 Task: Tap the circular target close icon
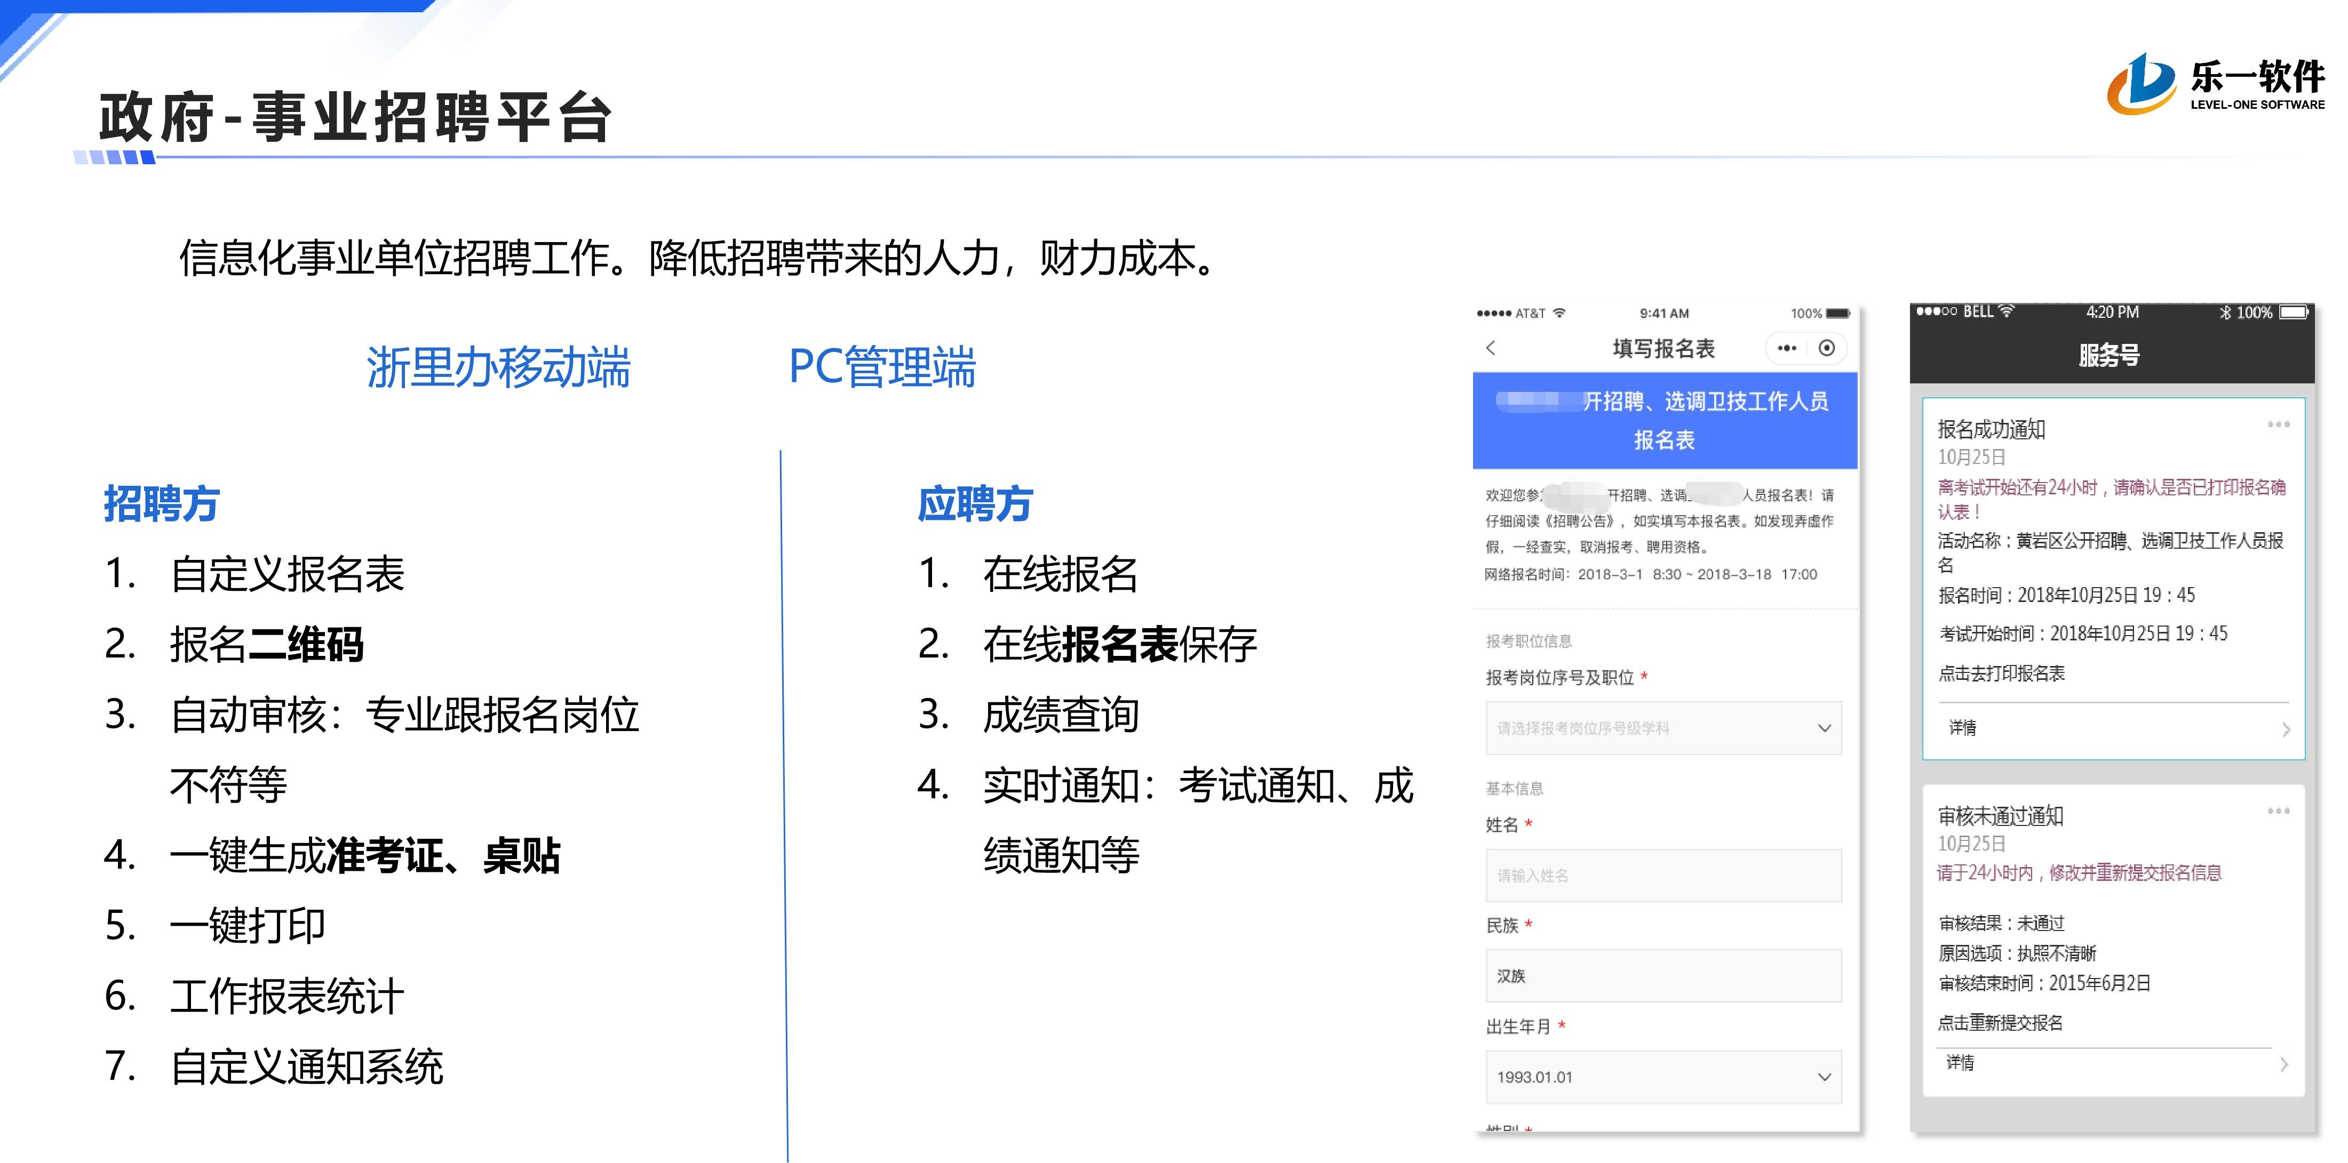pos(1827,348)
